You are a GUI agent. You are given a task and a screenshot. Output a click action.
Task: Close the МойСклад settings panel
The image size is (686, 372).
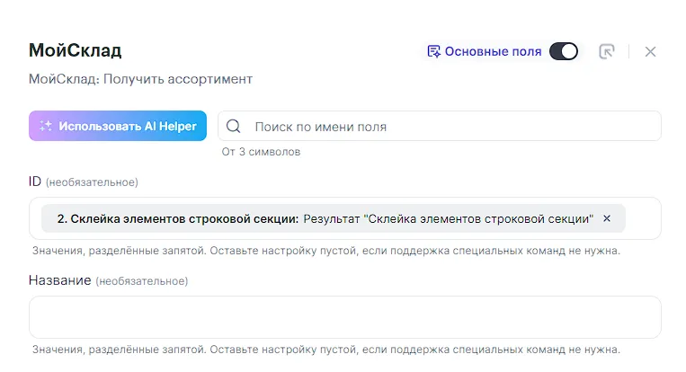[650, 51]
